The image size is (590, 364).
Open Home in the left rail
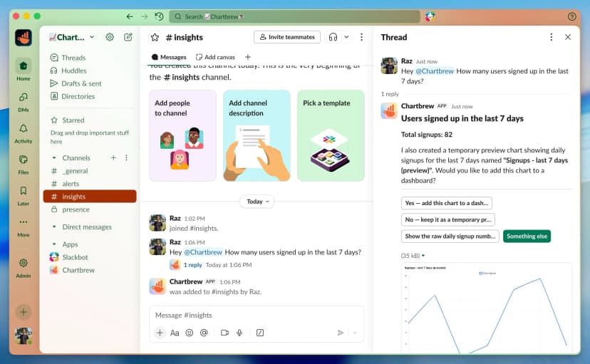tap(24, 70)
